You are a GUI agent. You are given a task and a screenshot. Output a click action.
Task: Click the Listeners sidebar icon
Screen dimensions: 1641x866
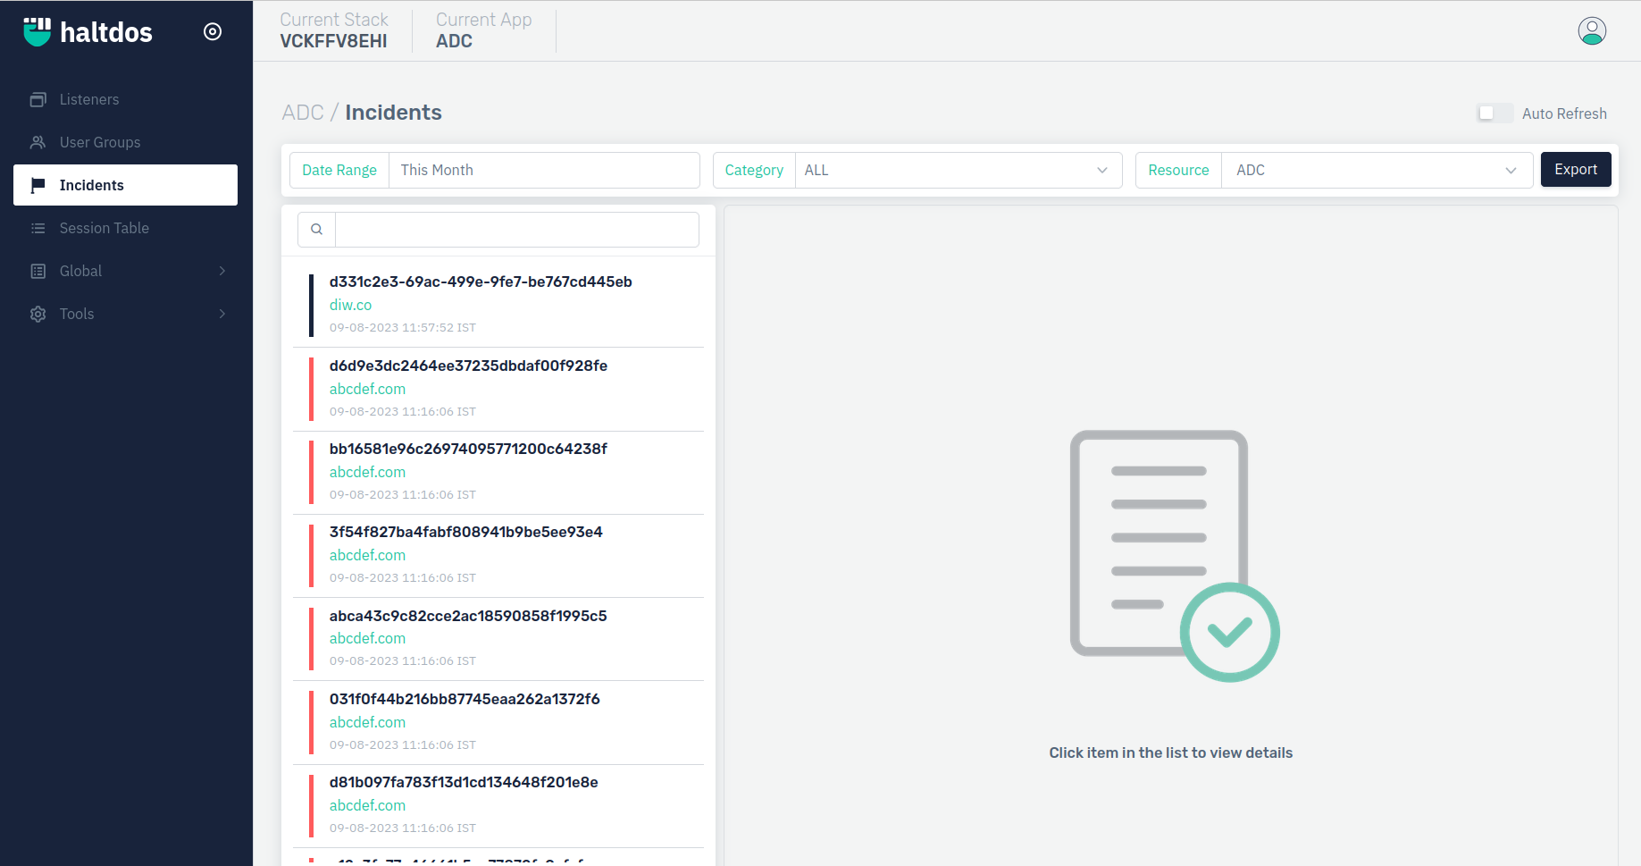38,99
